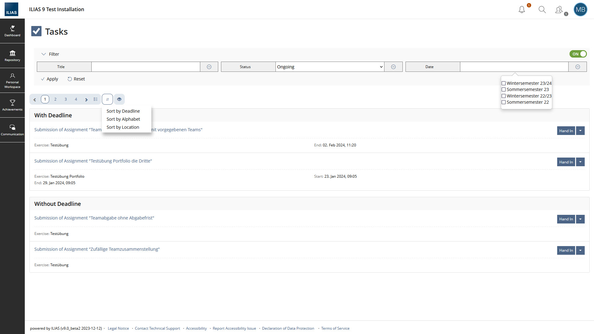Click the Apply filter button
This screenshot has height=334, width=594.
pyautogui.click(x=50, y=79)
